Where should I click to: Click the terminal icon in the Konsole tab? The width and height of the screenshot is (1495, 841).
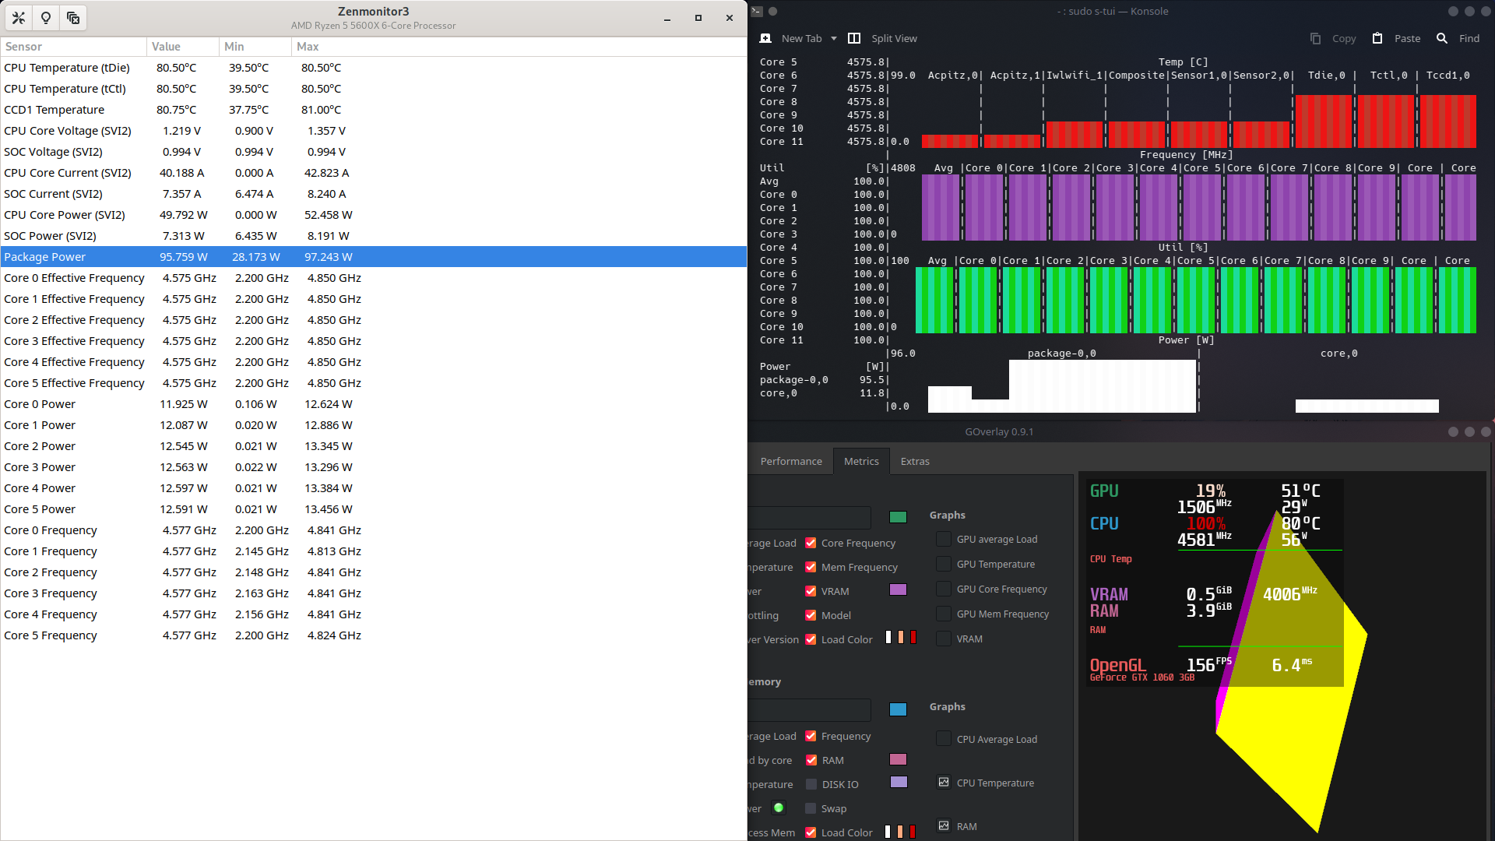[765, 37]
